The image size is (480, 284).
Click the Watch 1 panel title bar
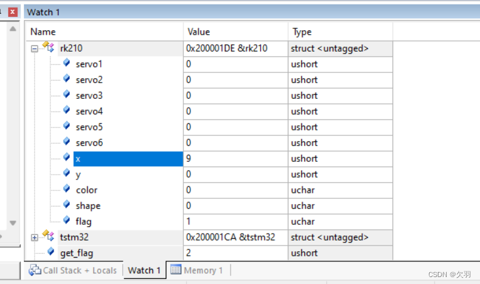[x=251, y=12]
